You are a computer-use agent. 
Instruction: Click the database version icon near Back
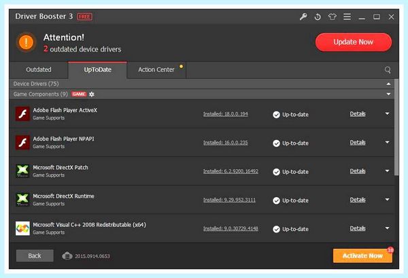67,256
